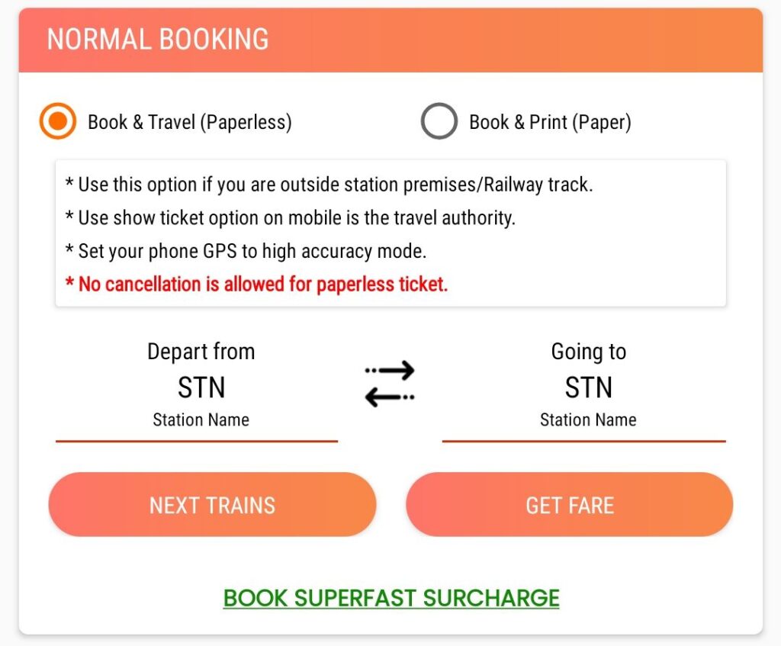
Task: Click the right-pointing arrow of the swap icon
Action: coord(391,371)
